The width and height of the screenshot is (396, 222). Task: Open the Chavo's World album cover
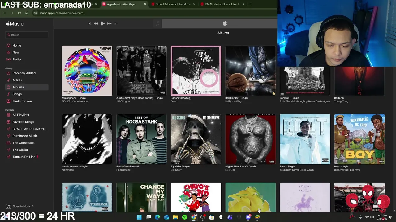click(196, 197)
